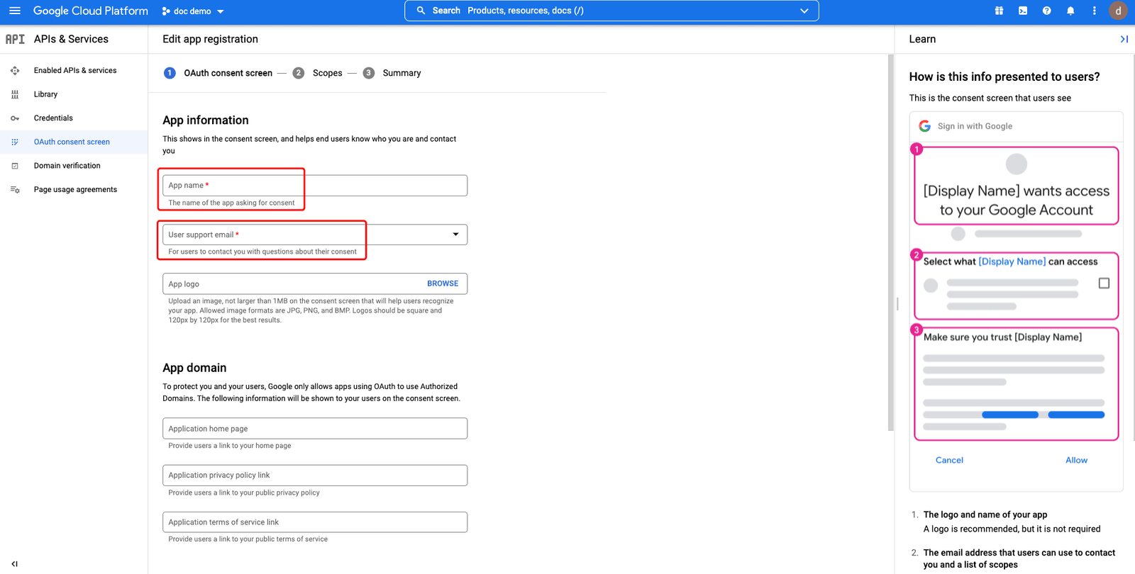
Task: Open the three-dot settings menu
Action: (x=1094, y=11)
